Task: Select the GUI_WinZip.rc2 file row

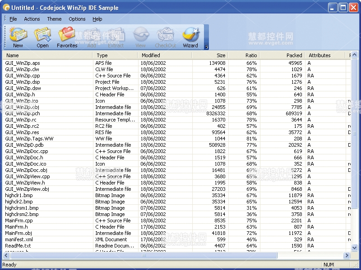Action: [x=177, y=126]
